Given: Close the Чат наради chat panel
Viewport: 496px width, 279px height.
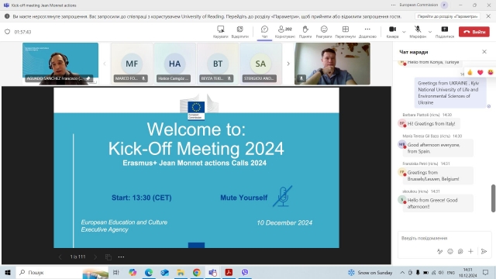Looking at the screenshot, I should click(x=484, y=52).
